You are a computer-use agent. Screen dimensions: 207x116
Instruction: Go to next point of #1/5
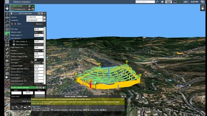15,24
